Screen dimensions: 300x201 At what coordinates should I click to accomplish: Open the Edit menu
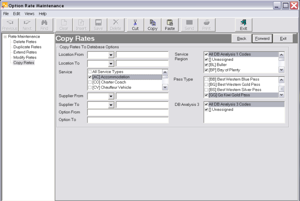pos(17,14)
